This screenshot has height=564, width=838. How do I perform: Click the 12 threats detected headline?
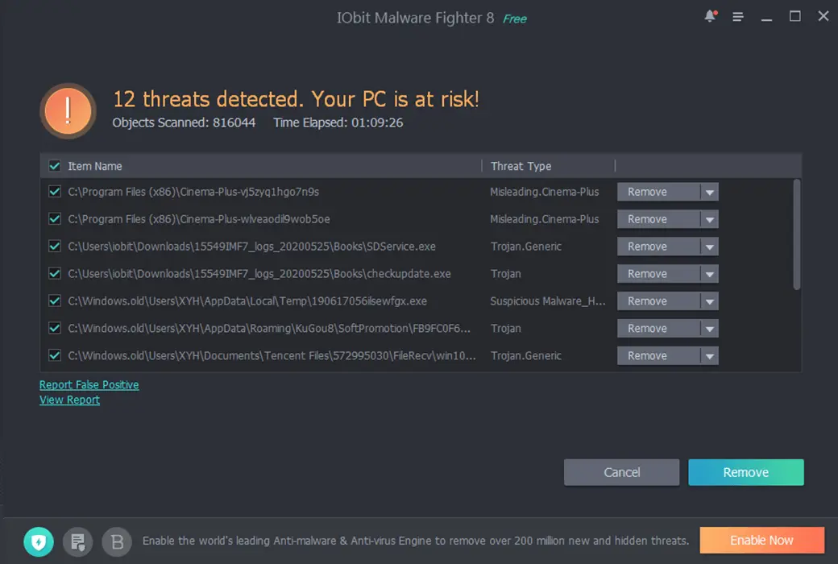tap(296, 99)
